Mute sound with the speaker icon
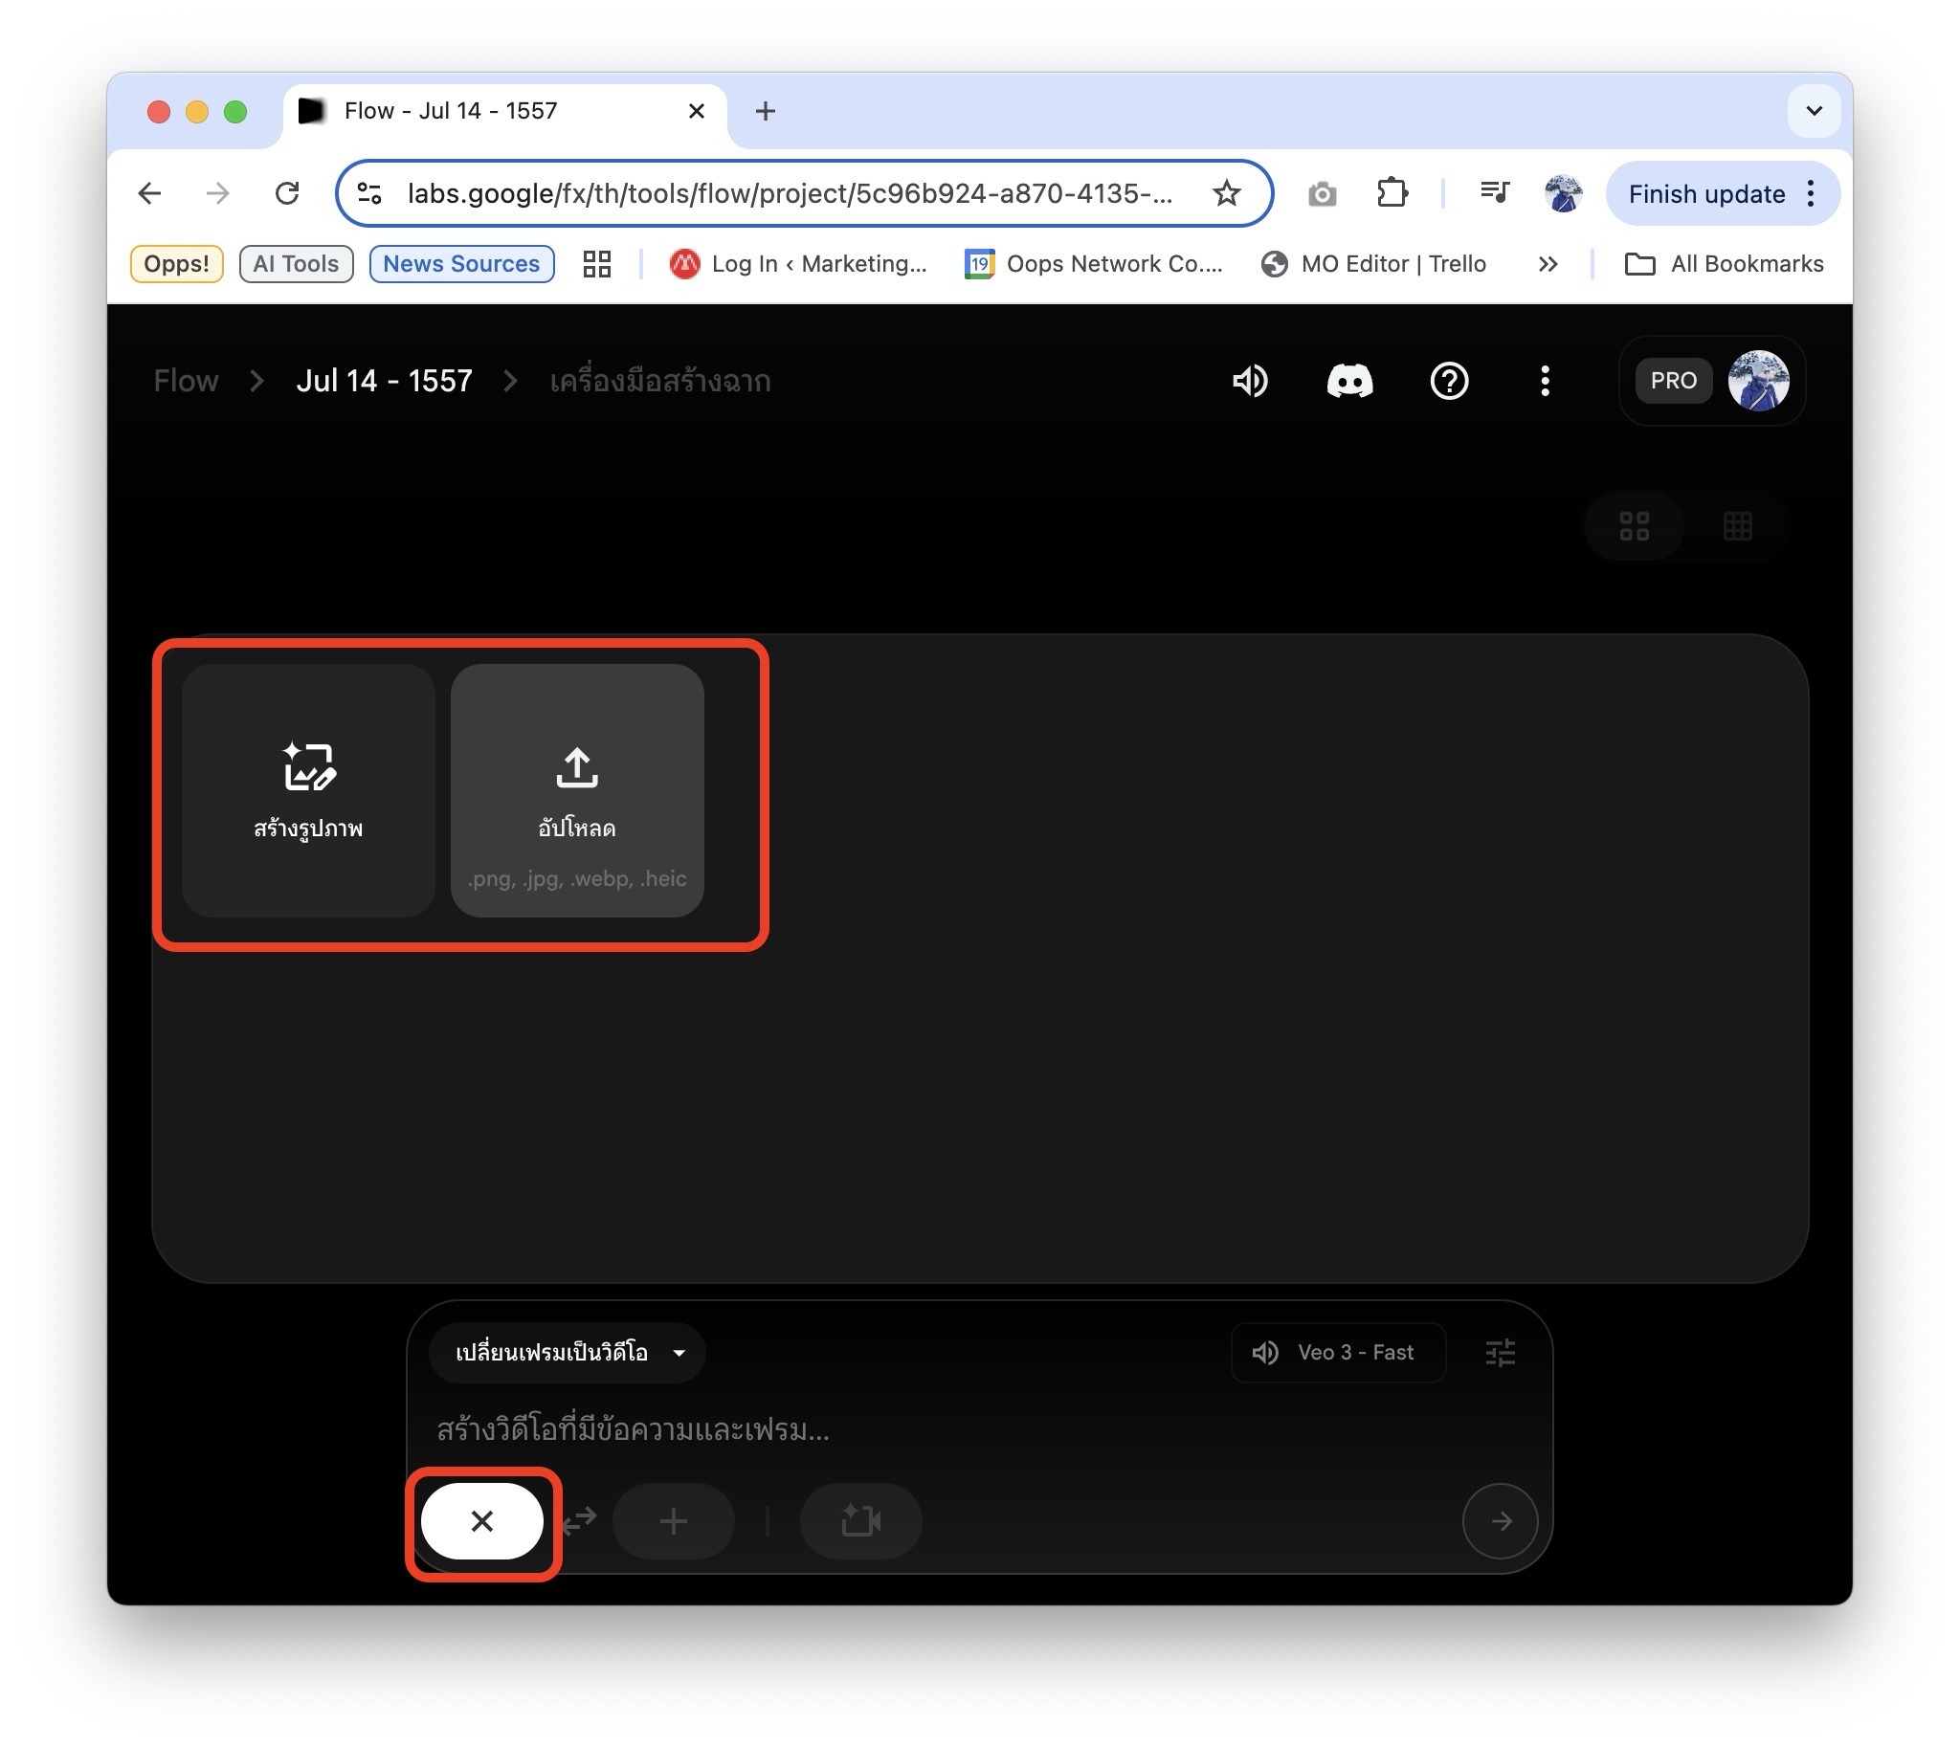1960x1747 pixels. point(1249,381)
